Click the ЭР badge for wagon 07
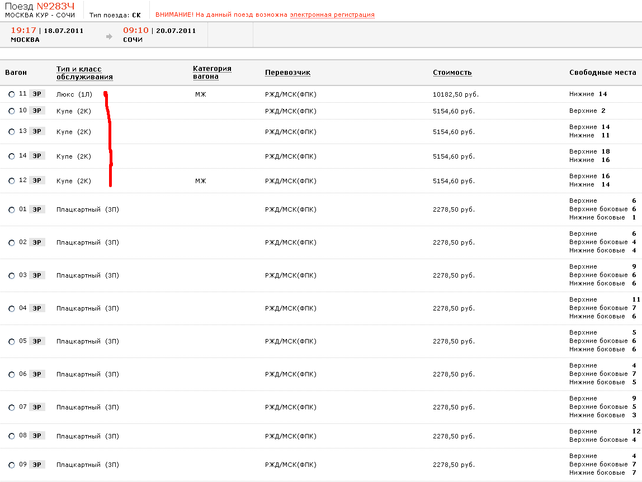The image size is (642, 482). coord(37,407)
